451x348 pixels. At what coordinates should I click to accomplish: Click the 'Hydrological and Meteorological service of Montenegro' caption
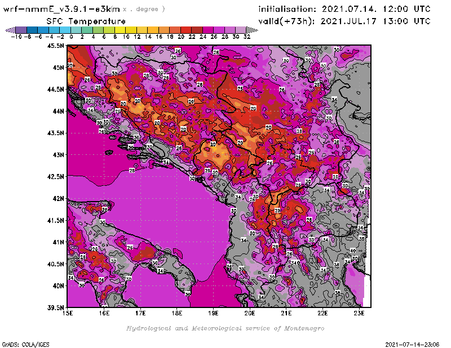pos(225,328)
